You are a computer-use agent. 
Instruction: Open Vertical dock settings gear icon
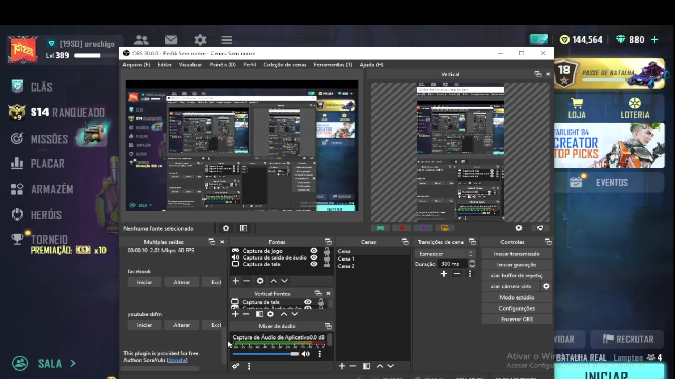[519, 228]
